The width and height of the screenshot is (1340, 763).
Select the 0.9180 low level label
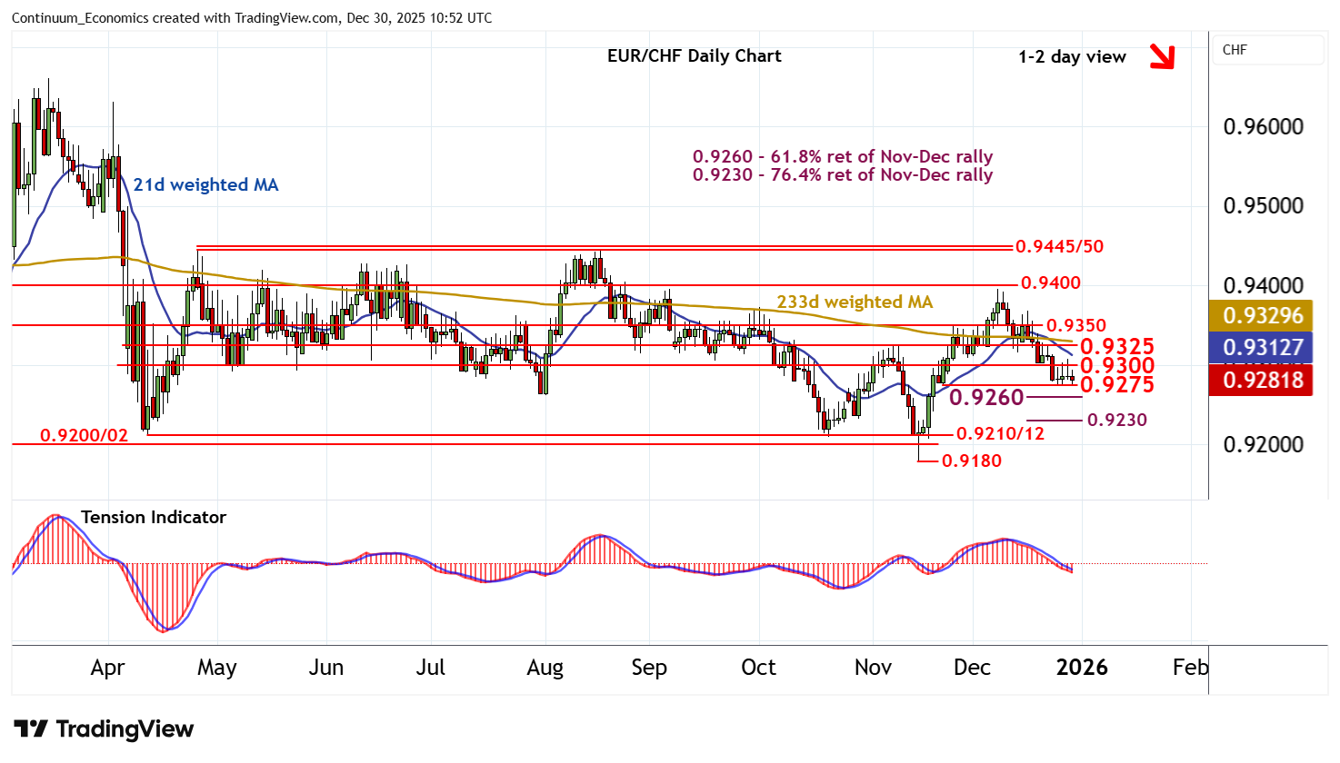[971, 461]
